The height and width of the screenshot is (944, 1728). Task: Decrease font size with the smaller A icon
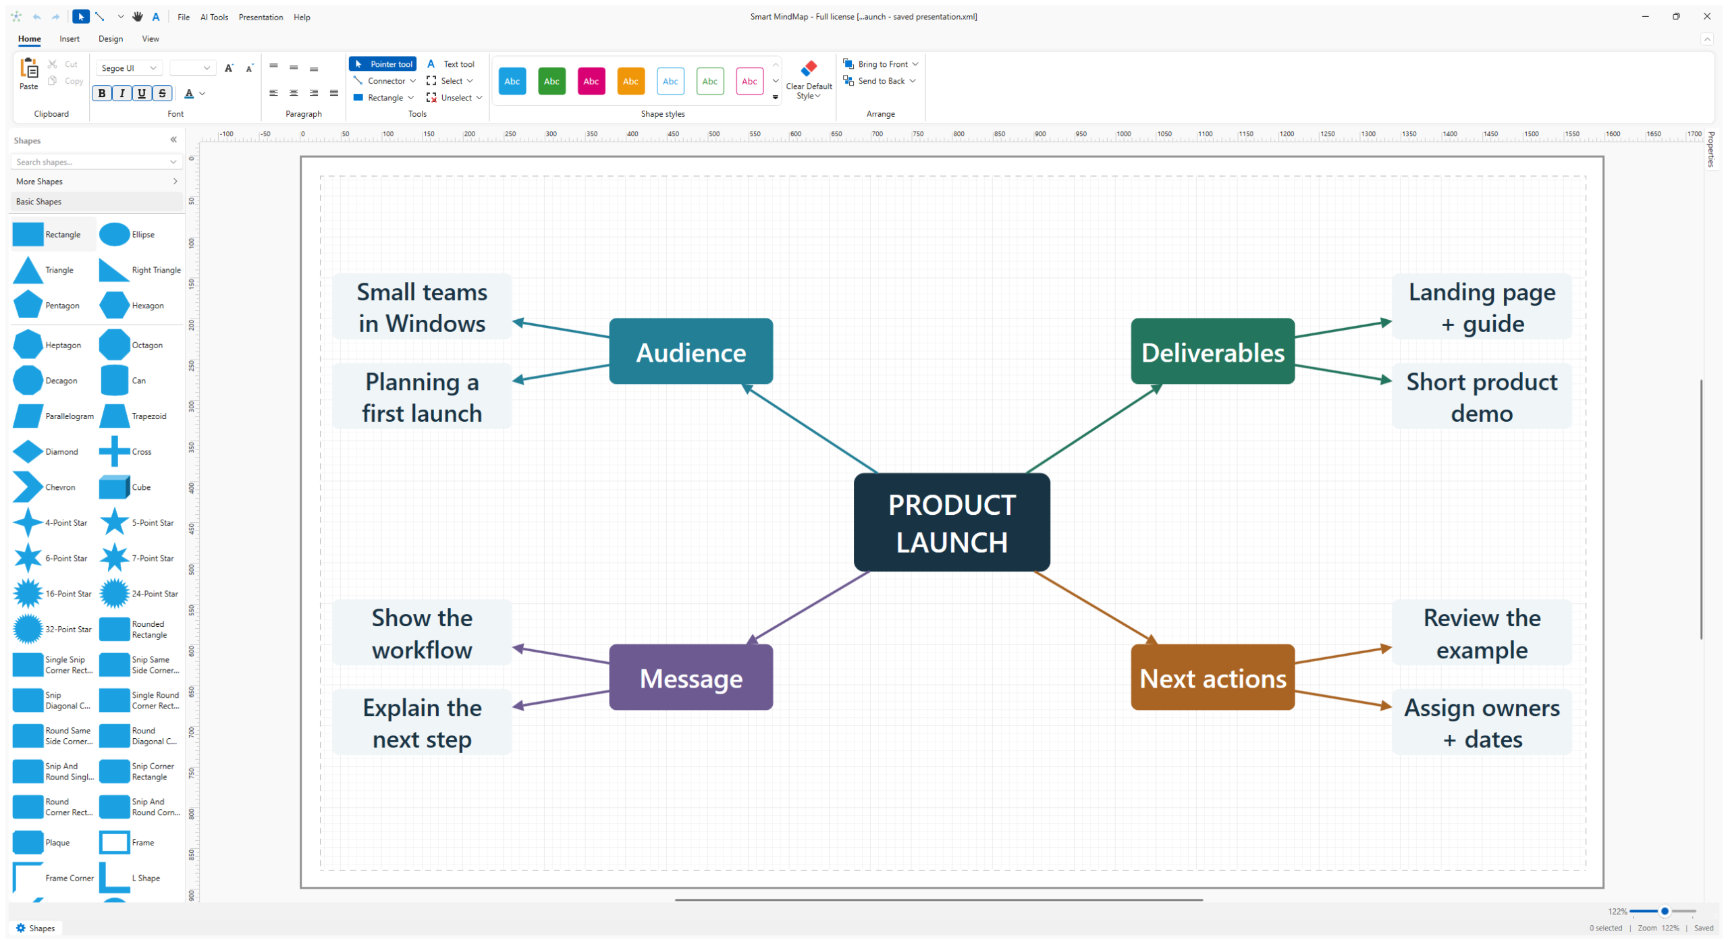click(249, 68)
